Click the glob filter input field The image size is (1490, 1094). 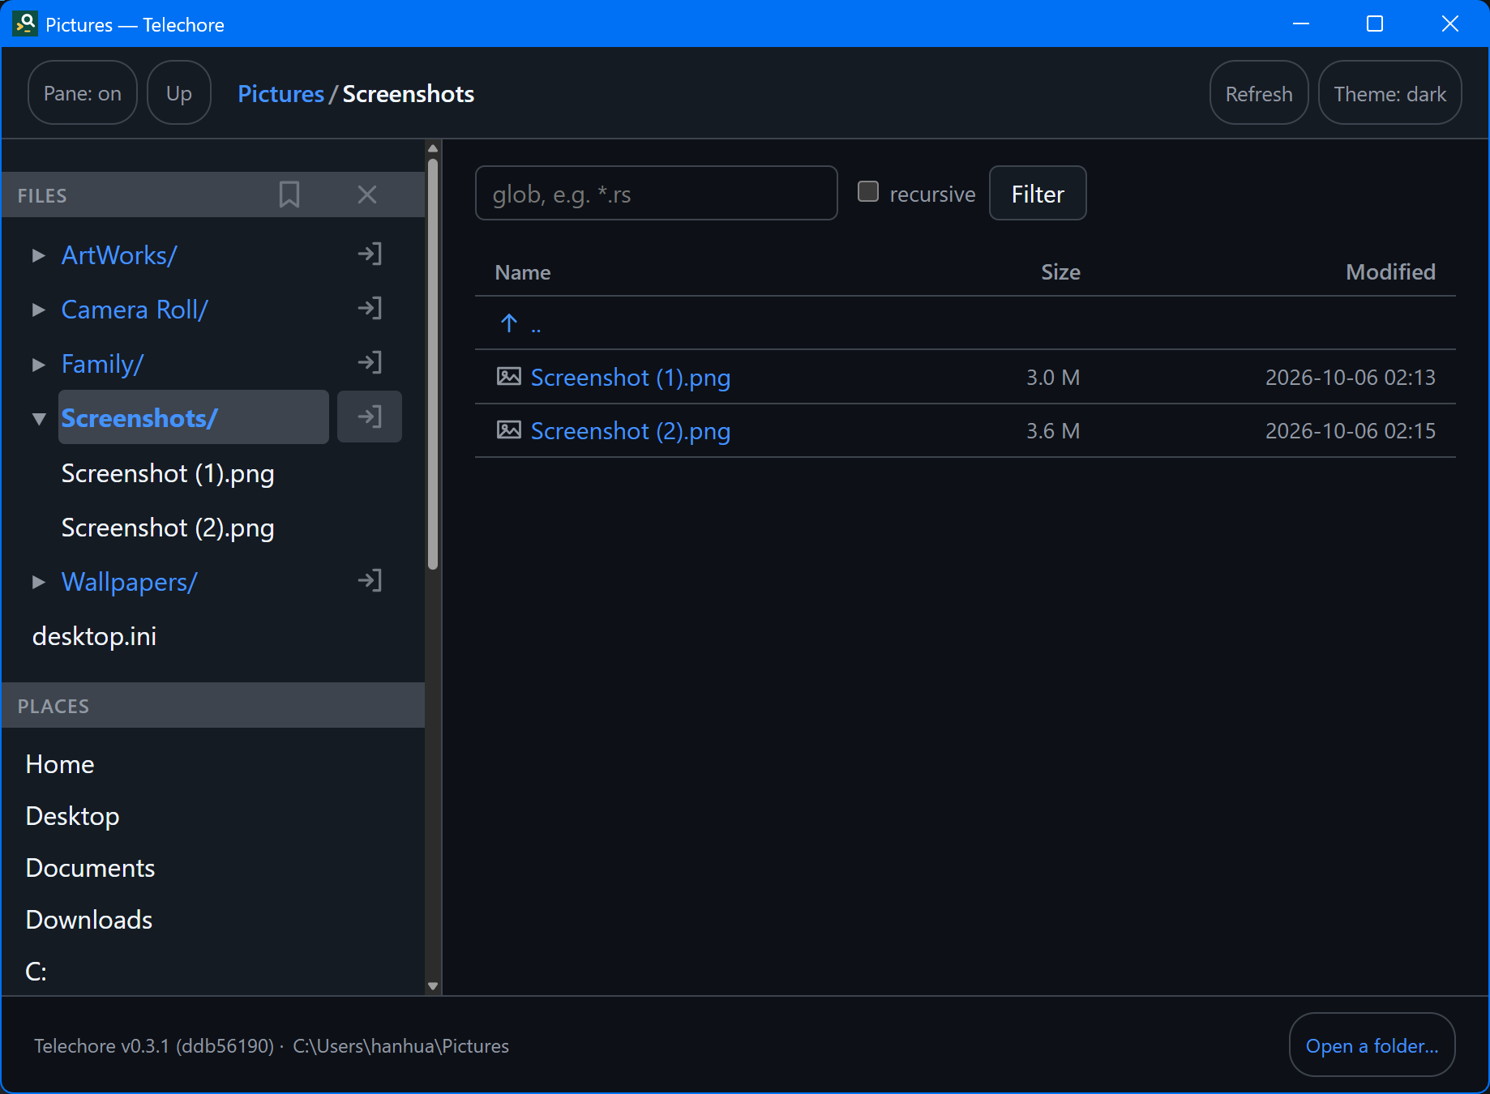point(657,193)
